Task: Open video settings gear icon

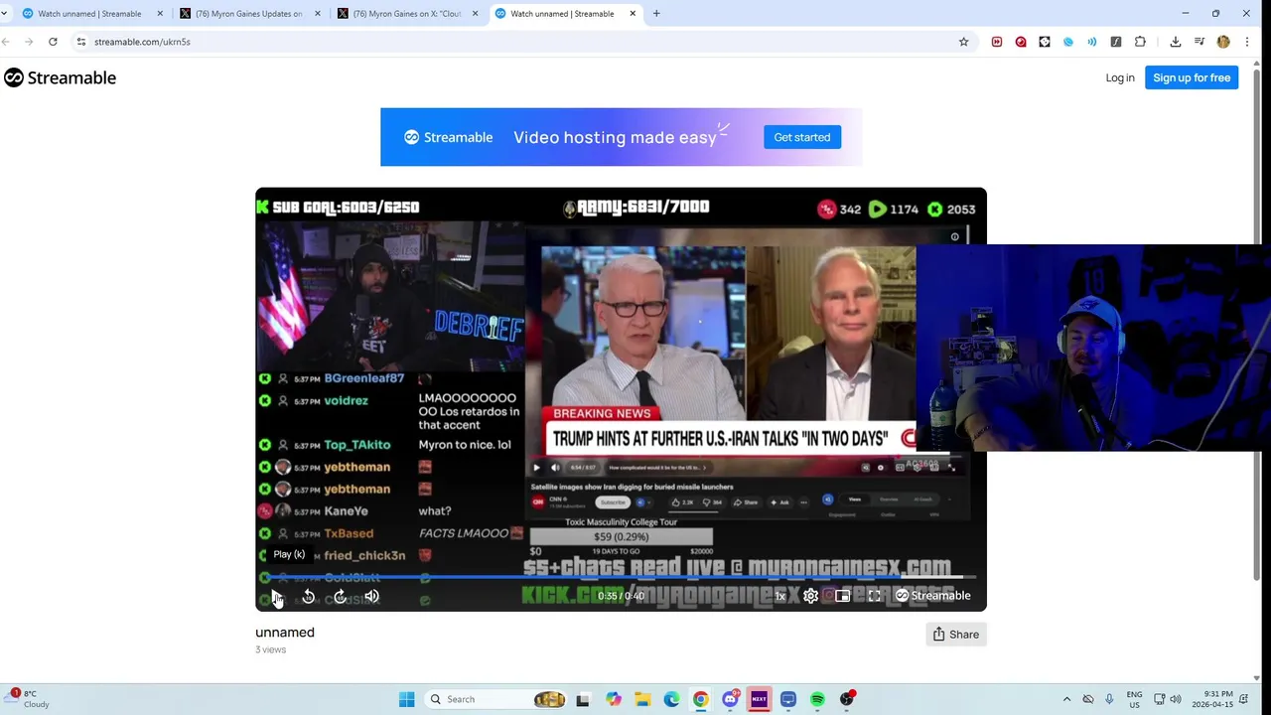Action: click(x=810, y=596)
